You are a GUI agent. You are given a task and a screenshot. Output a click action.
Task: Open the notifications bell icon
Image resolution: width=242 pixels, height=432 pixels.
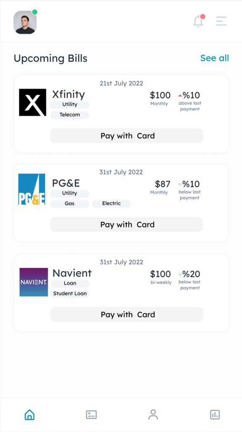(199, 21)
